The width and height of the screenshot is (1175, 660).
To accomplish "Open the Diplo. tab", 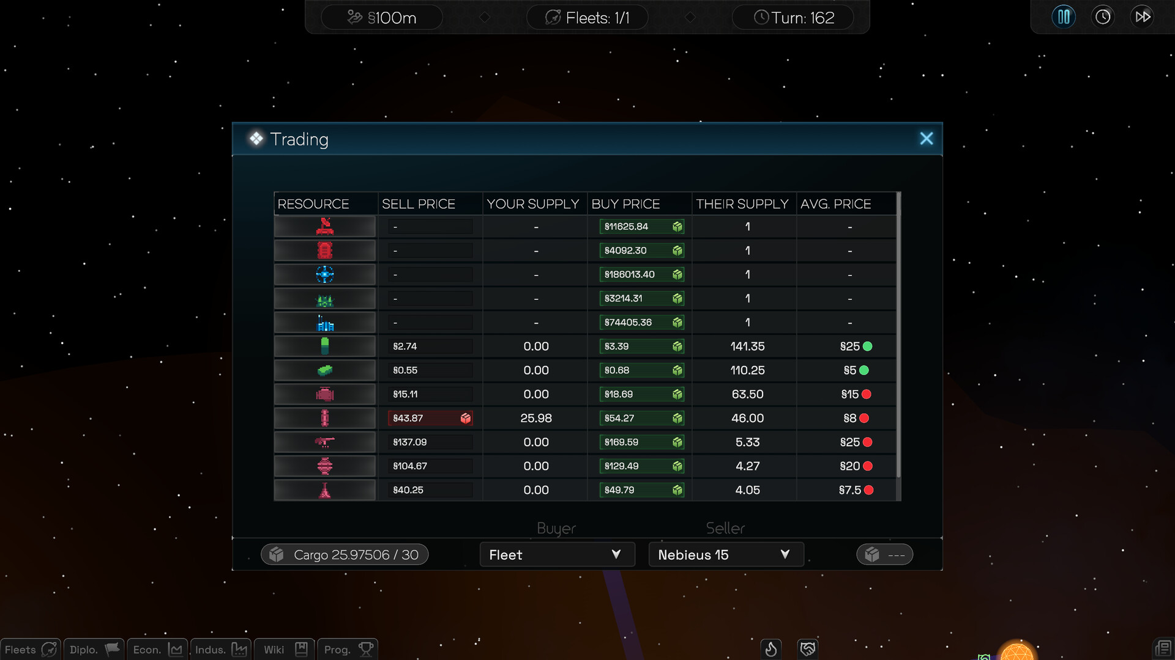I will point(94,649).
